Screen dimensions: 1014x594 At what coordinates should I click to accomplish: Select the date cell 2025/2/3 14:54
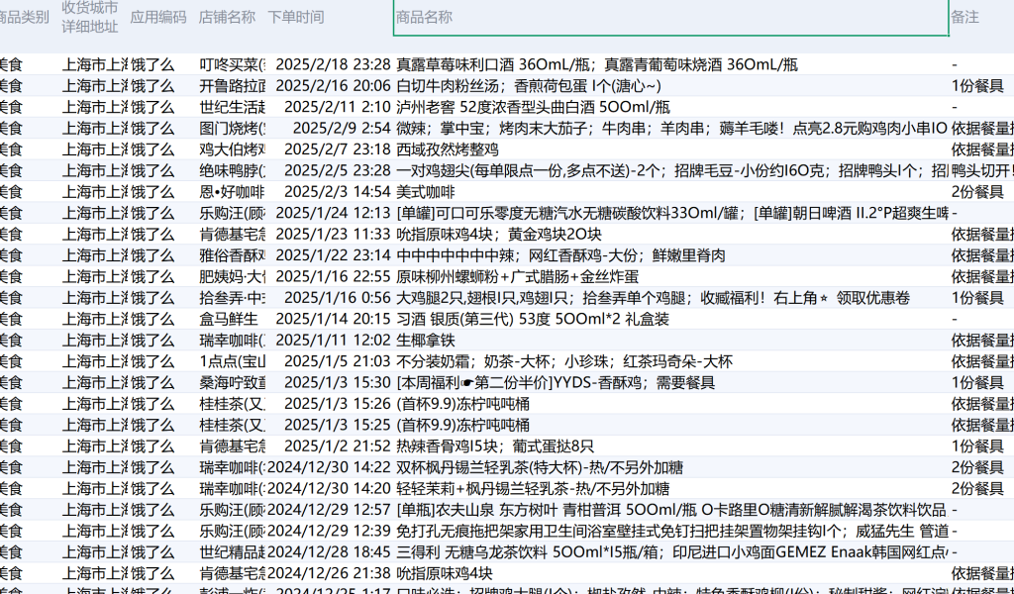[338, 192]
